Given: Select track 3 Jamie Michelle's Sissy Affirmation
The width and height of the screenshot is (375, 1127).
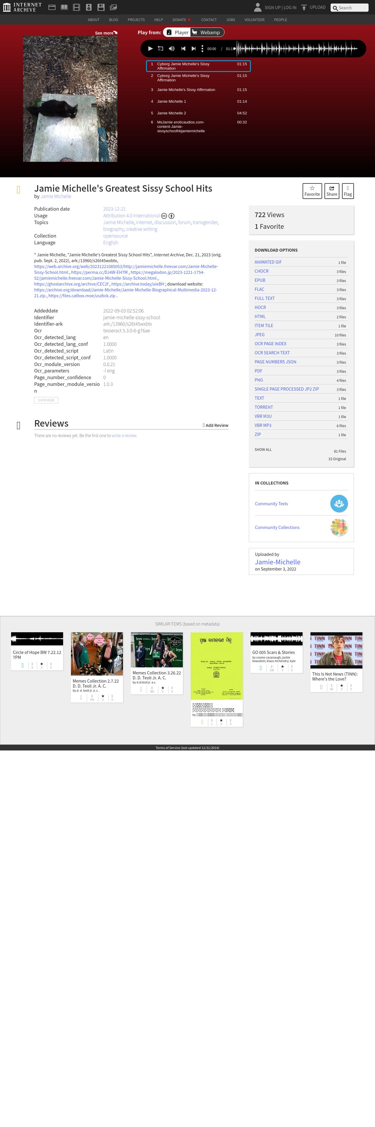Looking at the screenshot, I should pos(198,90).
